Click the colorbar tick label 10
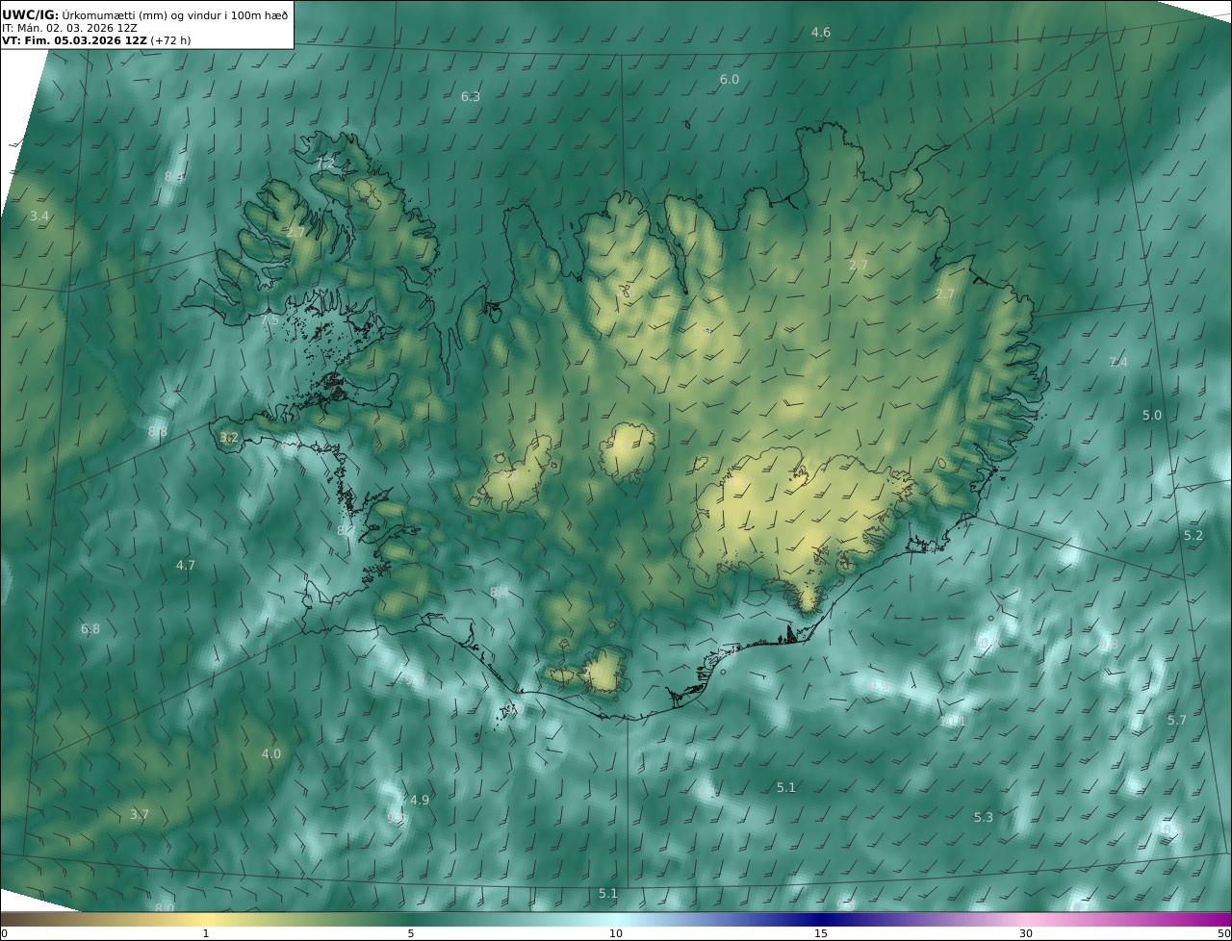This screenshot has width=1232, height=941. coord(616,933)
